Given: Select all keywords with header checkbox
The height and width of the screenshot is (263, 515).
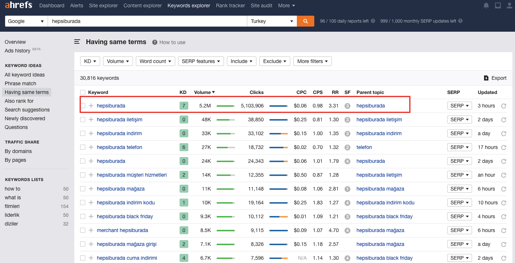Looking at the screenshot, I should click(x=83, y=93).
